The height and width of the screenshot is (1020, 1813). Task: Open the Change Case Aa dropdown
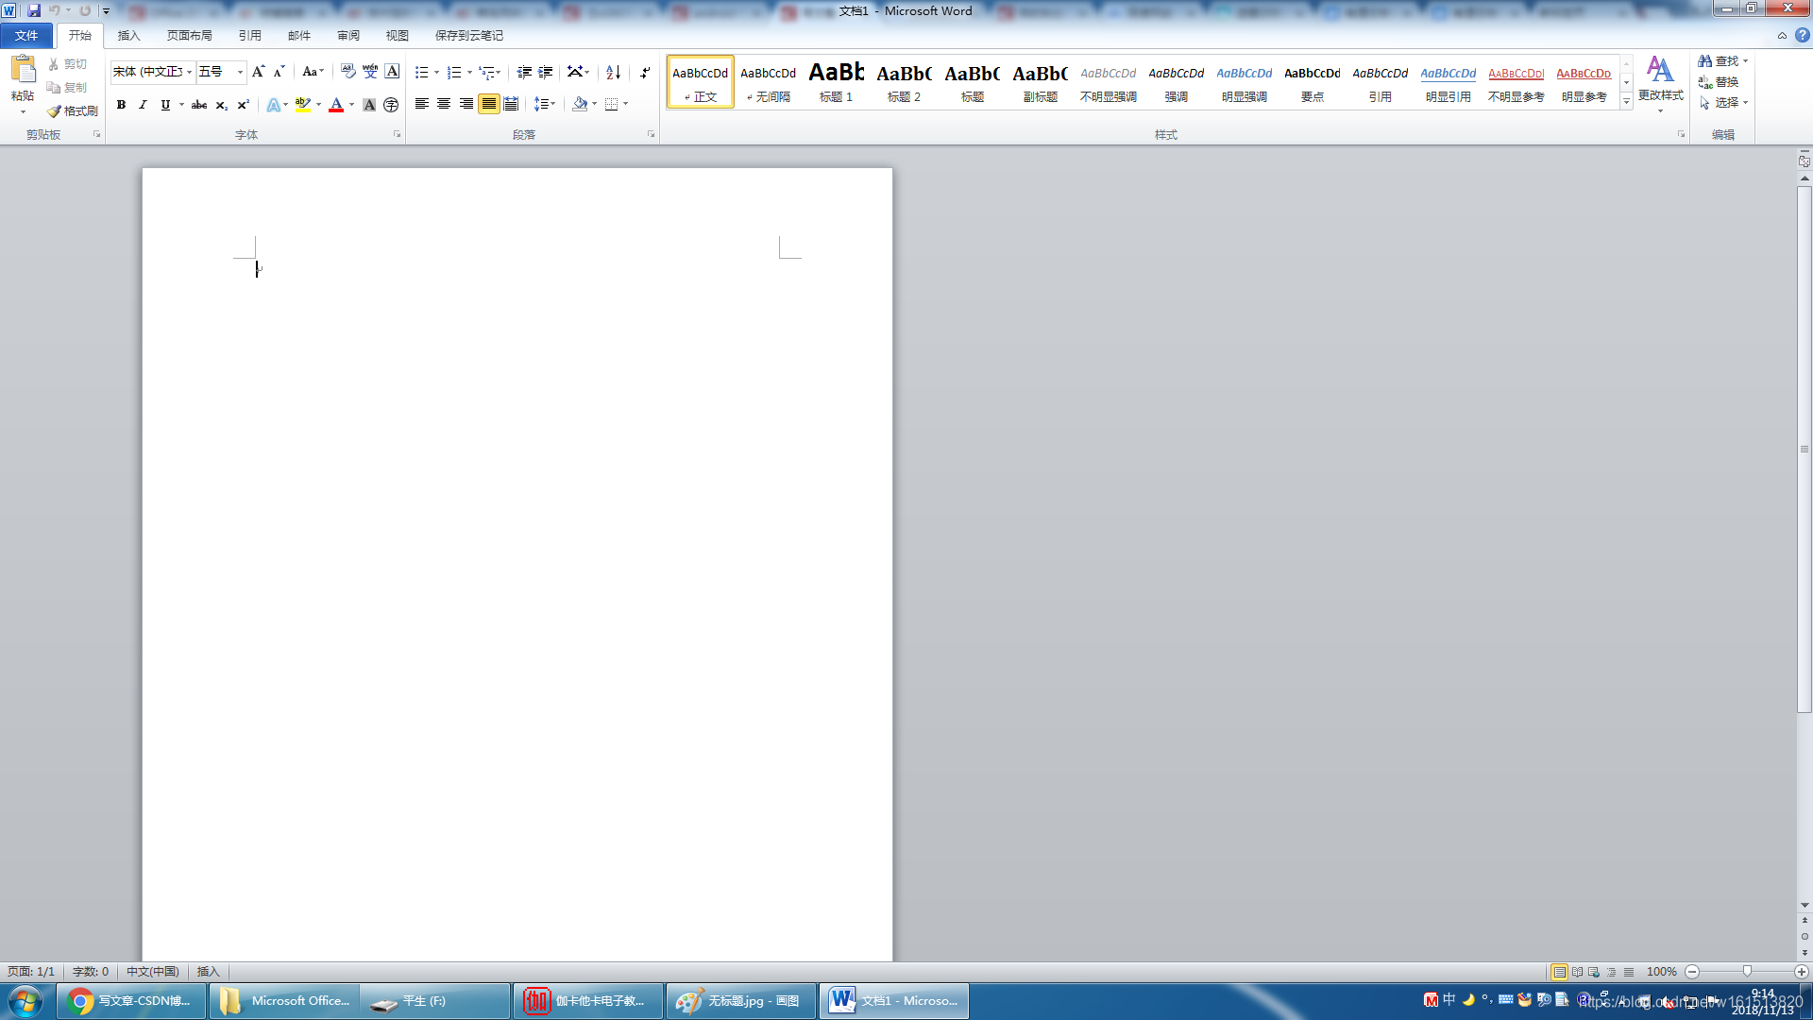pos(313,72)
